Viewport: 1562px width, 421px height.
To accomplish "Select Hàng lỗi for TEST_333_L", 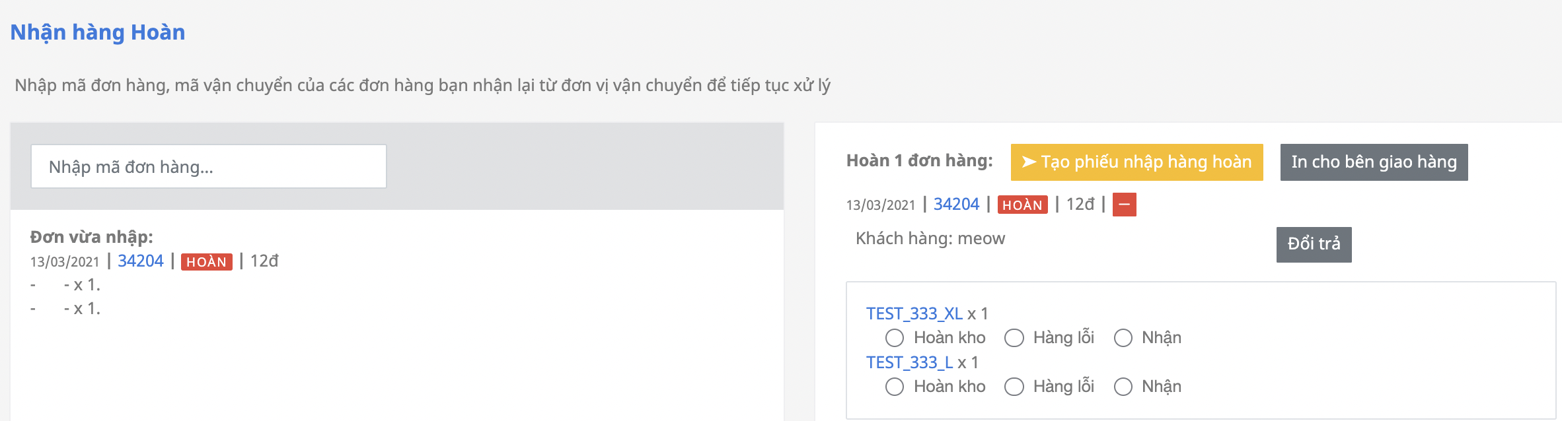I will click(1014, 387).
